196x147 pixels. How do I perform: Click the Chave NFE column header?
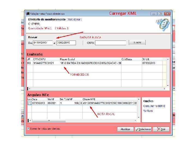(x=89, y=99)
